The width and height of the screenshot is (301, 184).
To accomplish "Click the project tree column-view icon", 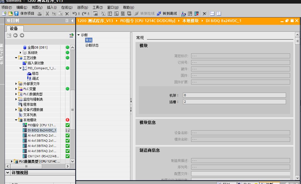I will [x=67, y=20].
